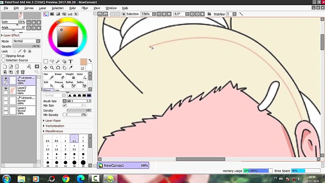Viewport: 325px width, 183px height.
Task: Choose the SelPen tool
Action: pyautogui.click(x=71, y=84)
